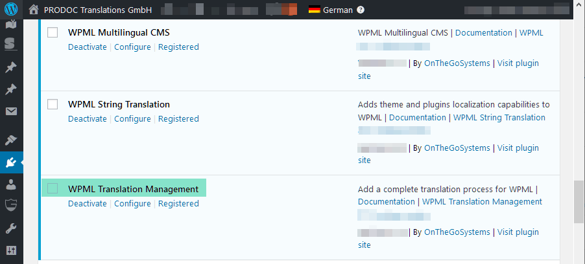The height and width of the screenshot is (264, 585).
Task: Deactivate WPML Translation Management
Action: (88, 204)
